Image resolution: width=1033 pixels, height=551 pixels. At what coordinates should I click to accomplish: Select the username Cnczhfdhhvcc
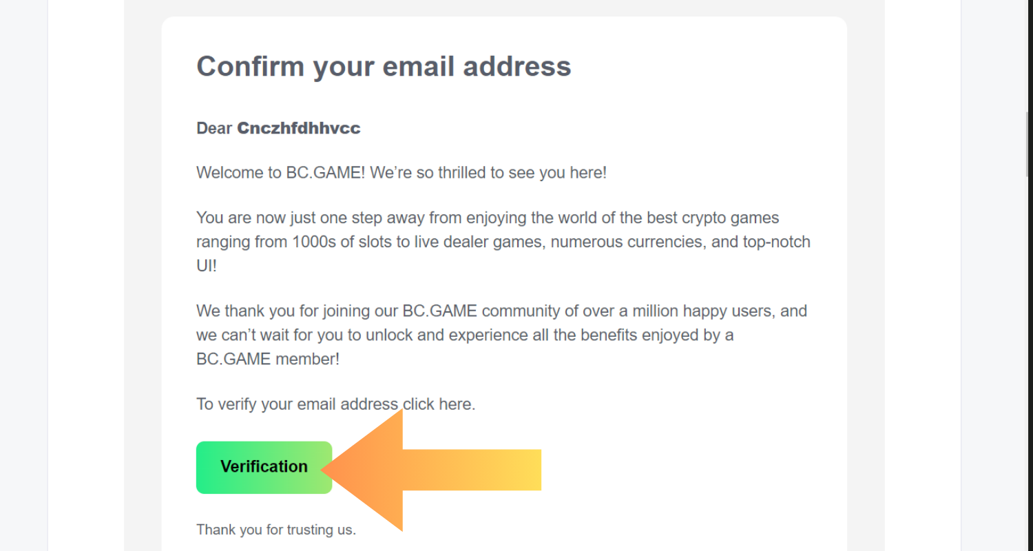coord(298,128)
